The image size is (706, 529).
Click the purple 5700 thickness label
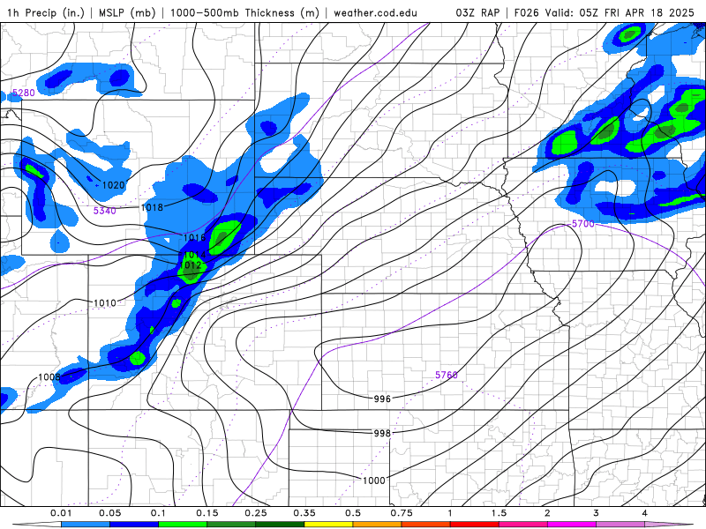click(x=583, y=224)
